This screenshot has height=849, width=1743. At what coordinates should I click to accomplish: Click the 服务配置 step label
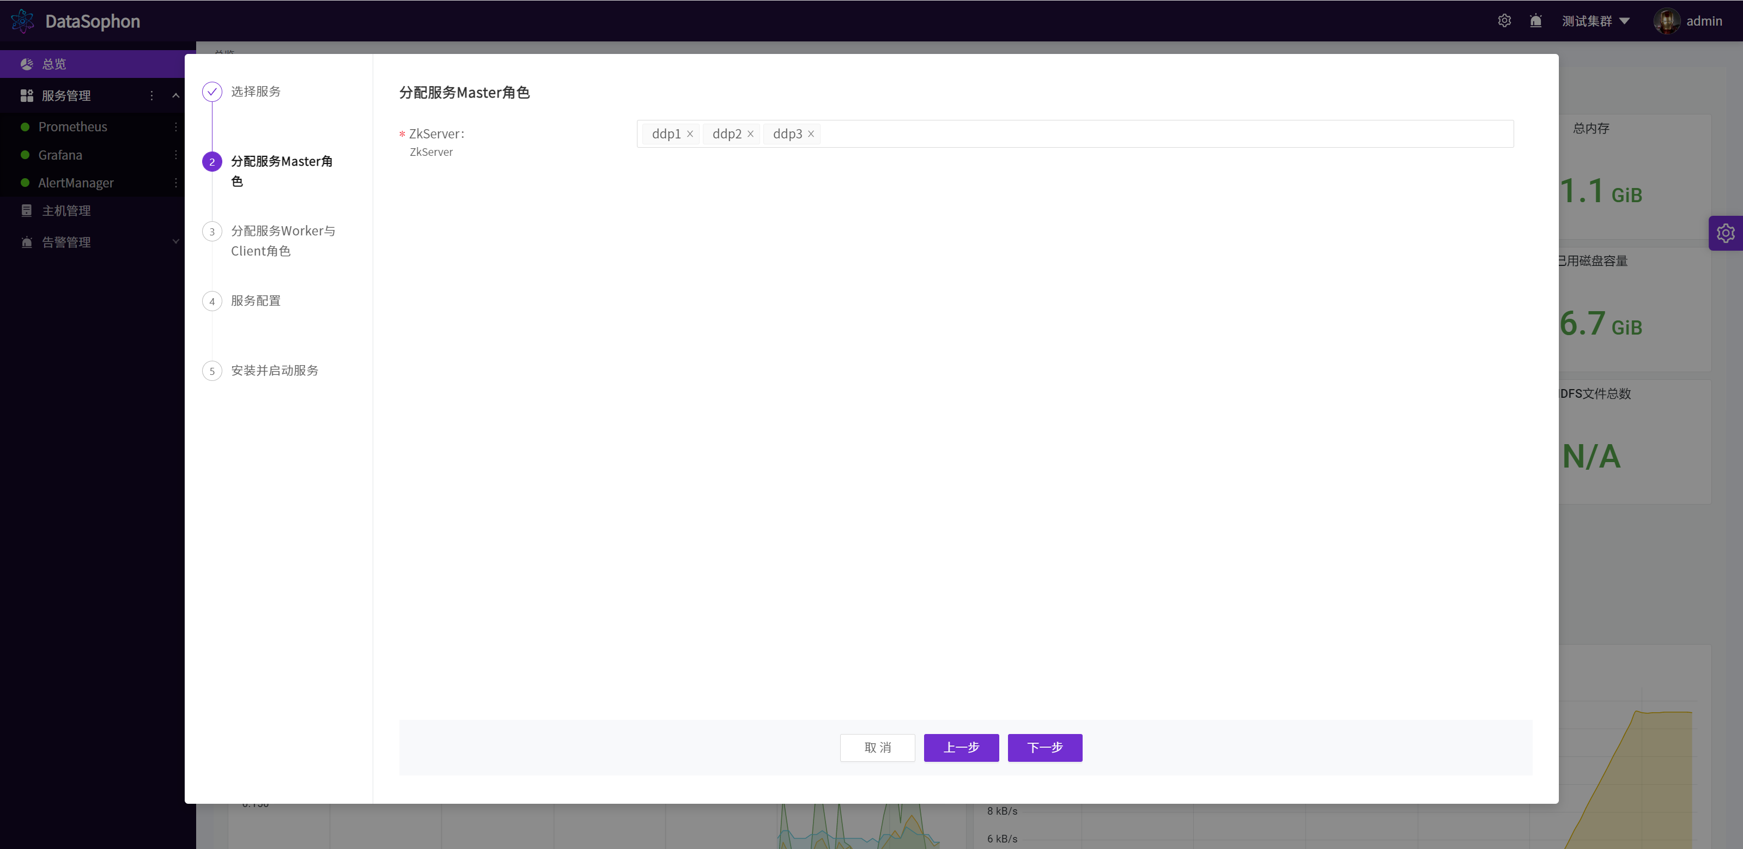tap(256, 300)
